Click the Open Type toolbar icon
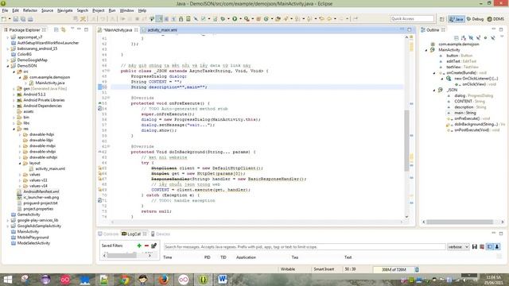Screen dimensions: 509x286 click(278, 19)
